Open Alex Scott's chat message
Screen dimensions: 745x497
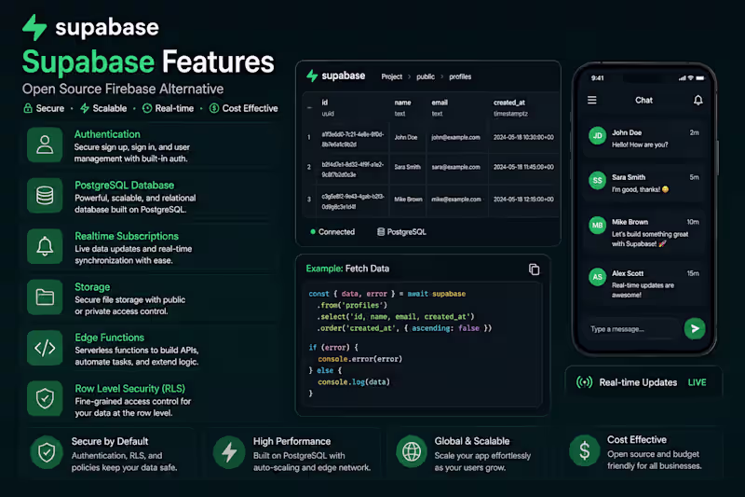643,283
